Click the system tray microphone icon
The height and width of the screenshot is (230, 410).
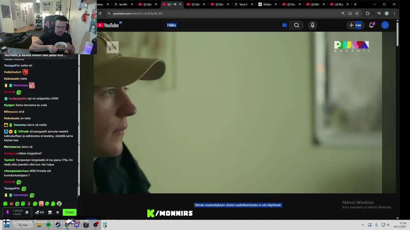376,225
